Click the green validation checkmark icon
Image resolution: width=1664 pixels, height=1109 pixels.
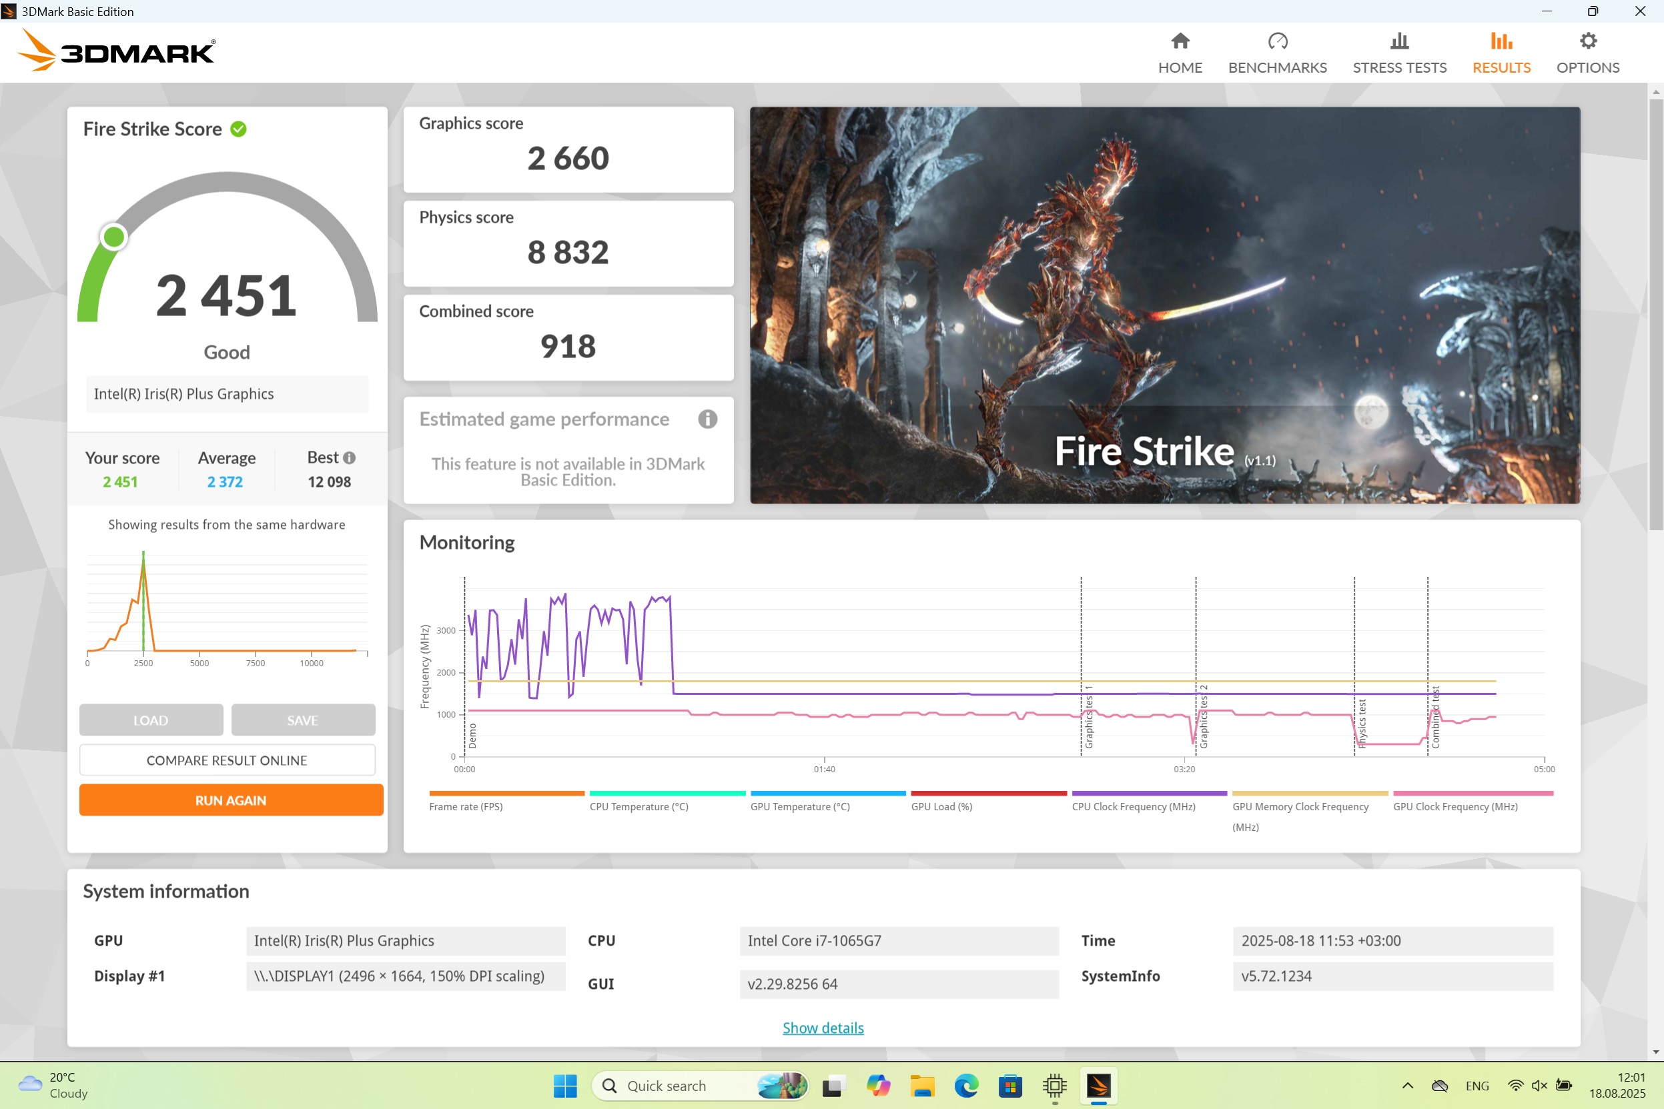pyautogui.click(x=238, y=129)
